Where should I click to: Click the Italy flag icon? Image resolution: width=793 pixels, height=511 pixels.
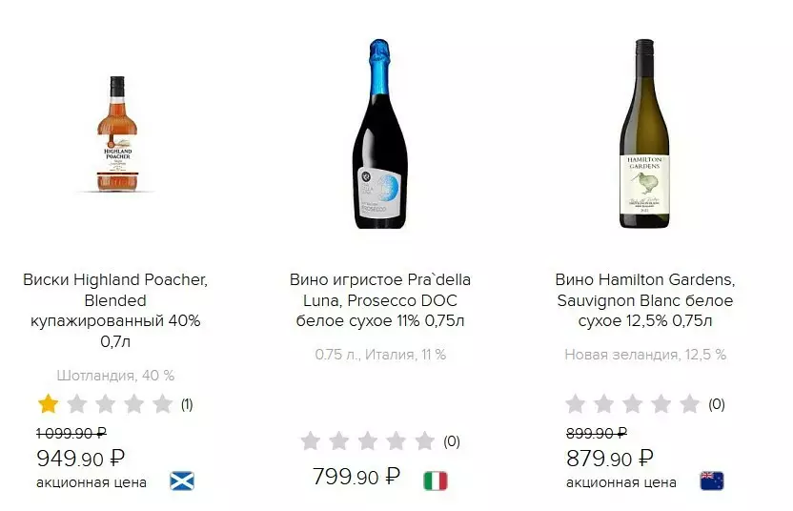click(x=435, y=480)
